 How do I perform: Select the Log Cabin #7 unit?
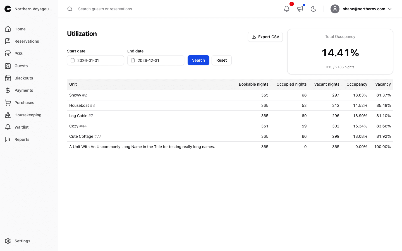click(x=230, y=116)
